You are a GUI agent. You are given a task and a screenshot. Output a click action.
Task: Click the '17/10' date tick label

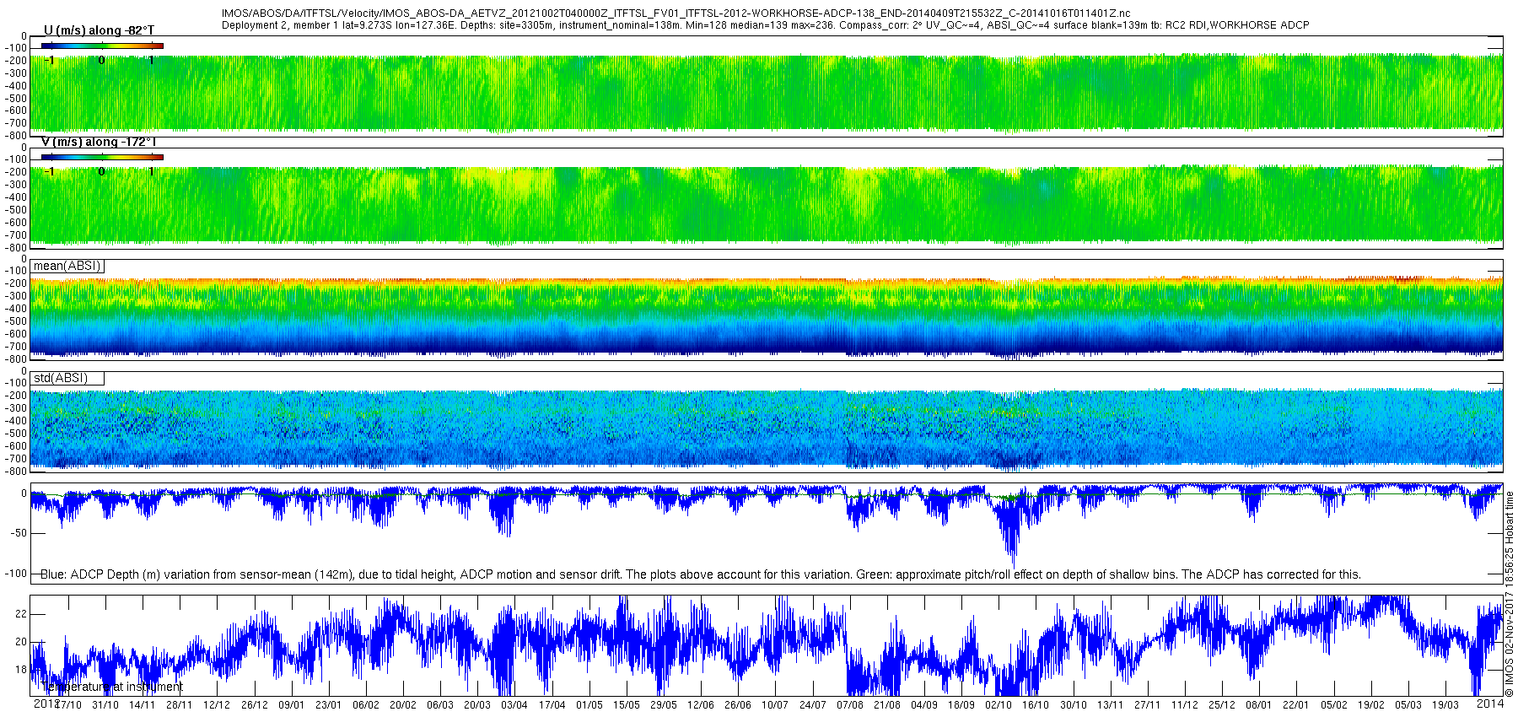pos(68,705)
